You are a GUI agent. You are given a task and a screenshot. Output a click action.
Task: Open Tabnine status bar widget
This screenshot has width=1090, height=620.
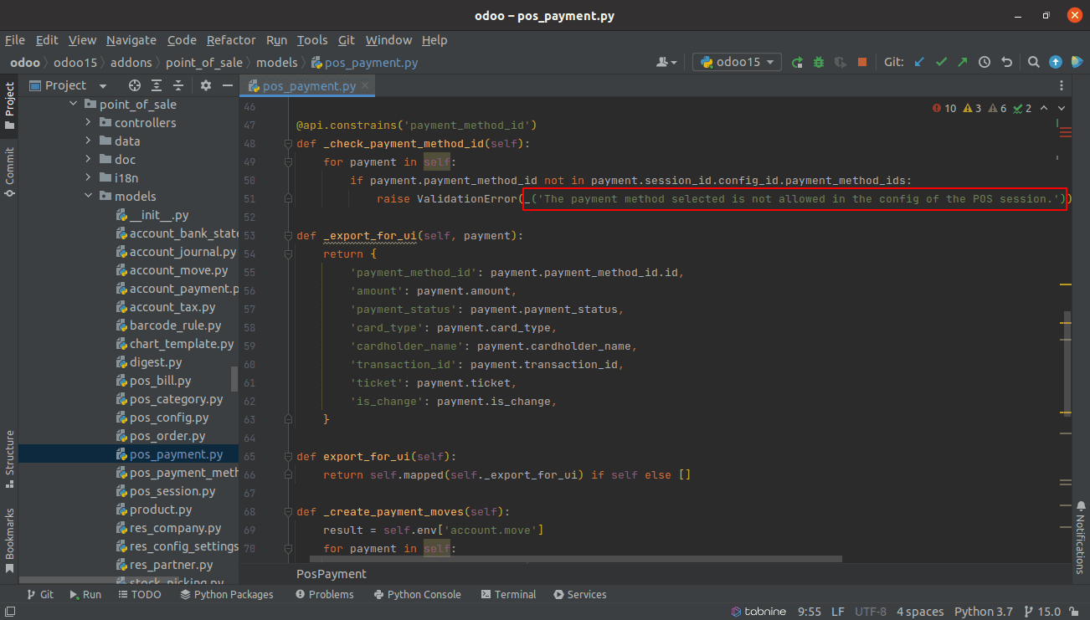758,612
